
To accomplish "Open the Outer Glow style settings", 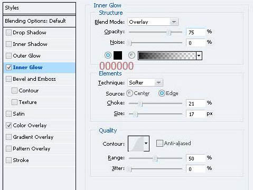I will [x=40, y=55].
